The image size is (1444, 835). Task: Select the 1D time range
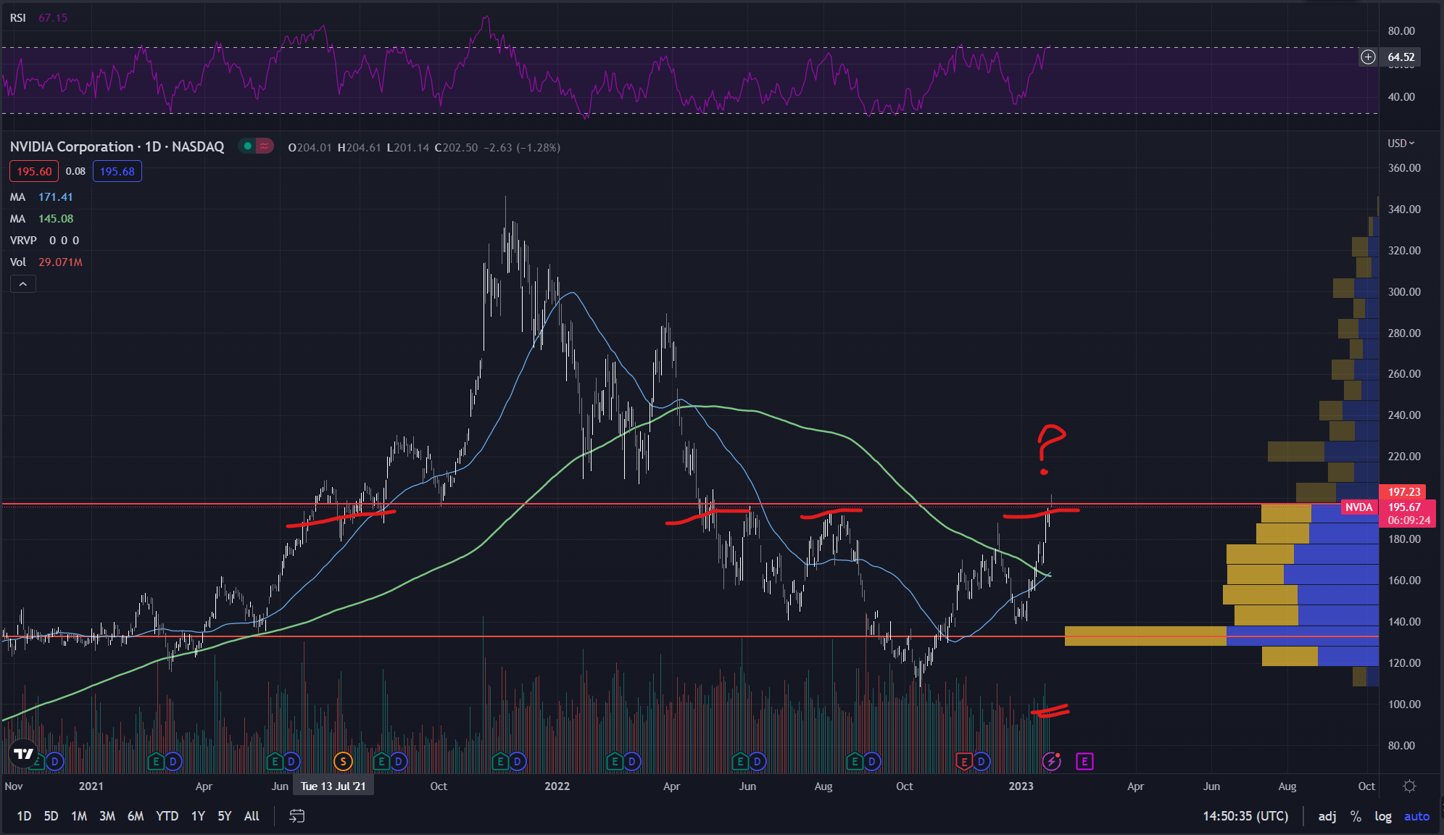pos(24,816)
